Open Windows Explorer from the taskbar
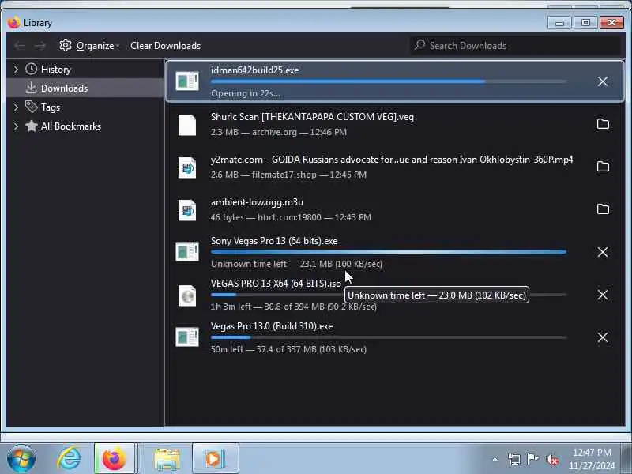Screen dimensions: 632x474 pos(167,459)
